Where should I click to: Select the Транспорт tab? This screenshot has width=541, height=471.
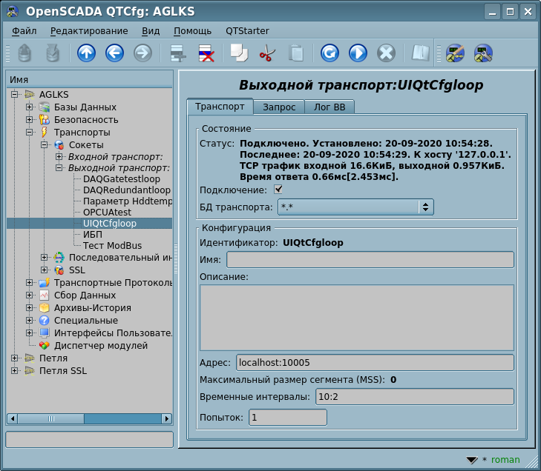point(220,107)
